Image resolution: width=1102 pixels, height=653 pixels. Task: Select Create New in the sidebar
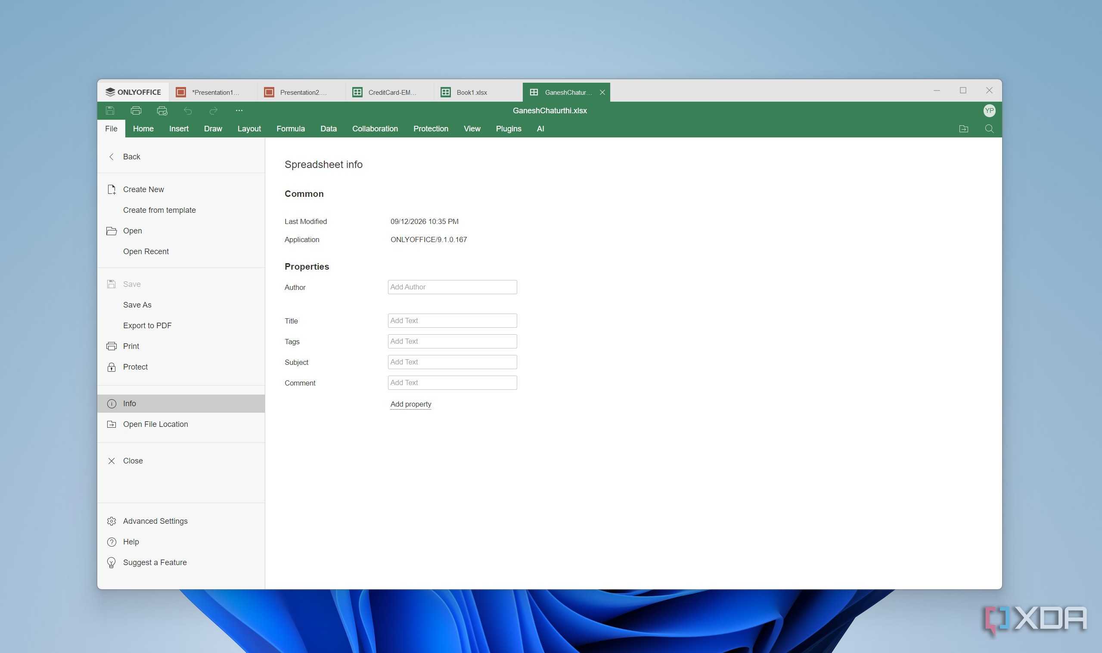click(181, 190)
